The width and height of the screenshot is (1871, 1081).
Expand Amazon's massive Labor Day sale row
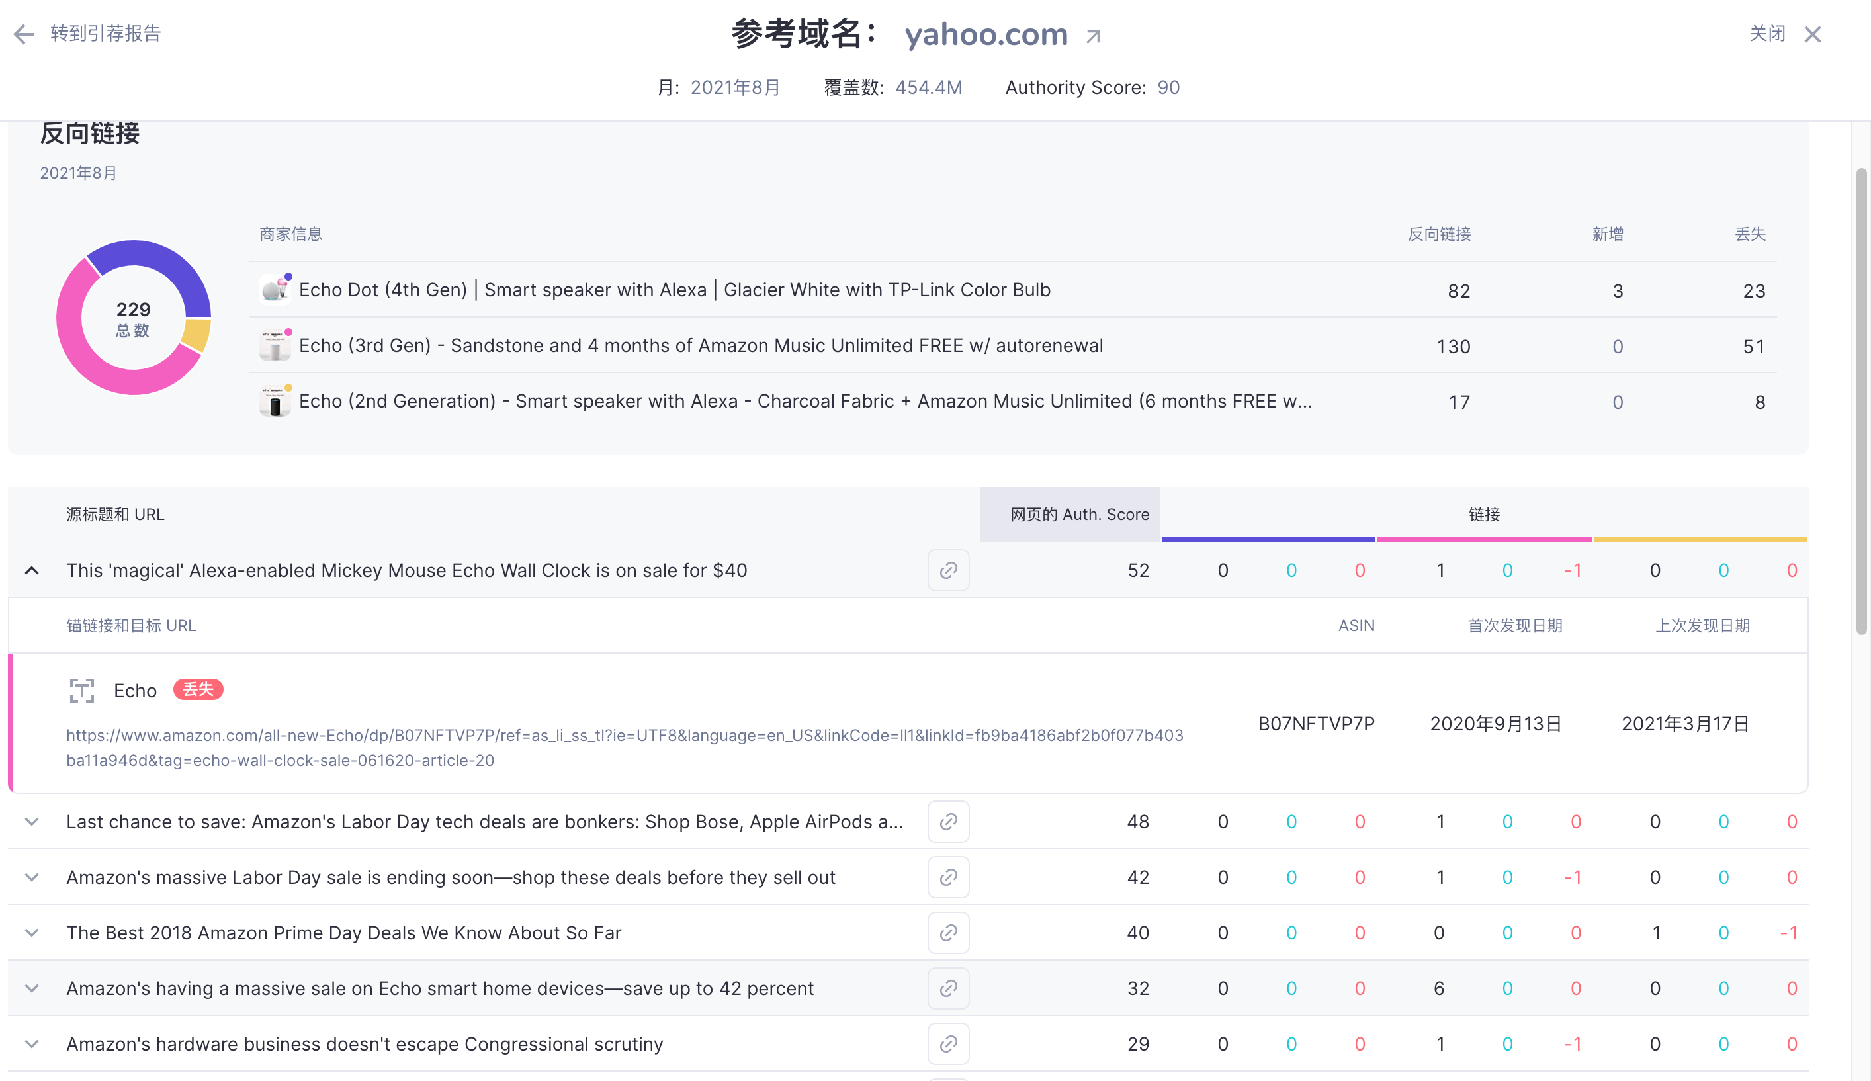(32, 878)
